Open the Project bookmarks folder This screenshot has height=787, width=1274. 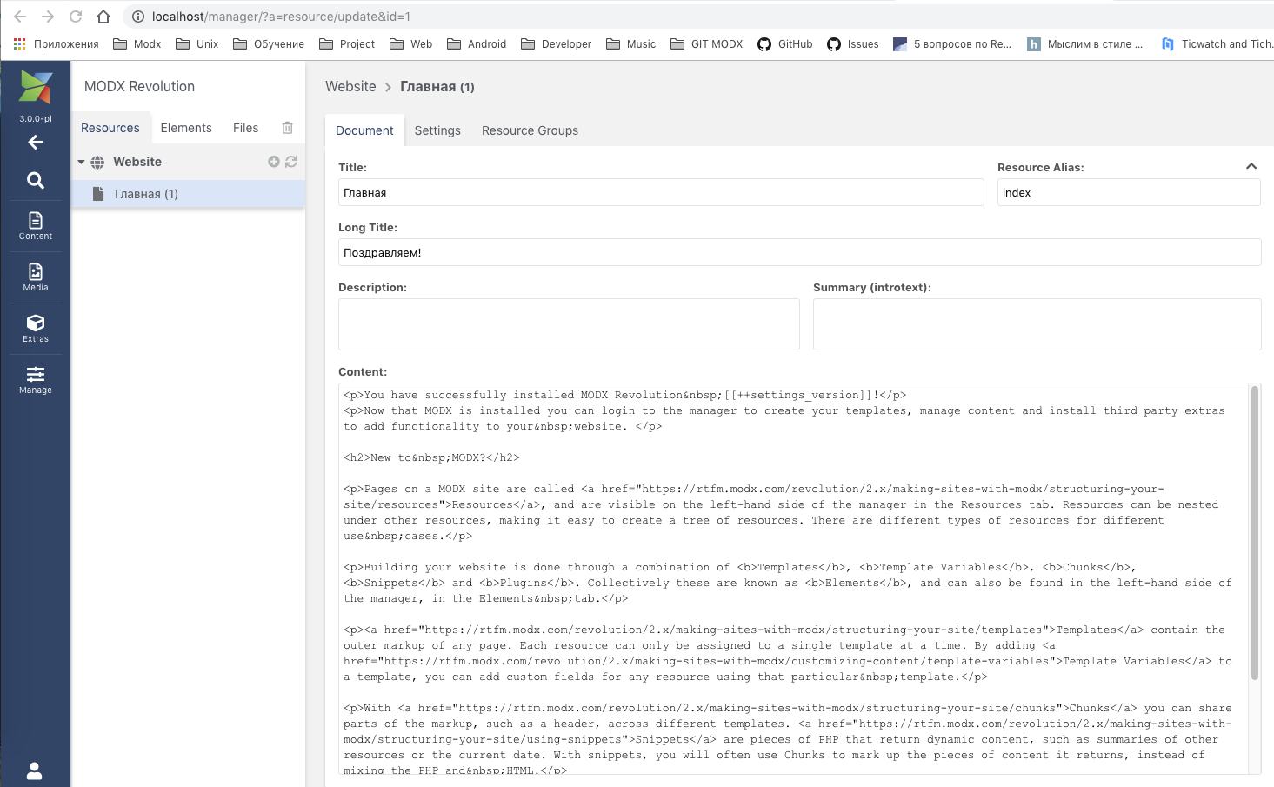(x=347, y=43)
